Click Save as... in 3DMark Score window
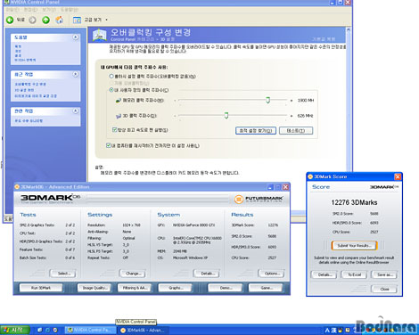Viewport: 419px width, 335px height. (384, 274)
